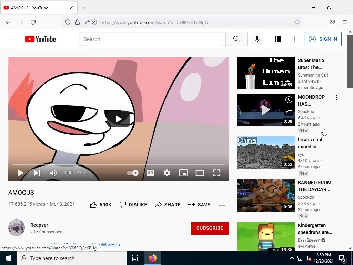Click the muted volume tray icon
Viewport: 353px width, 265px height.
(309, 258)
